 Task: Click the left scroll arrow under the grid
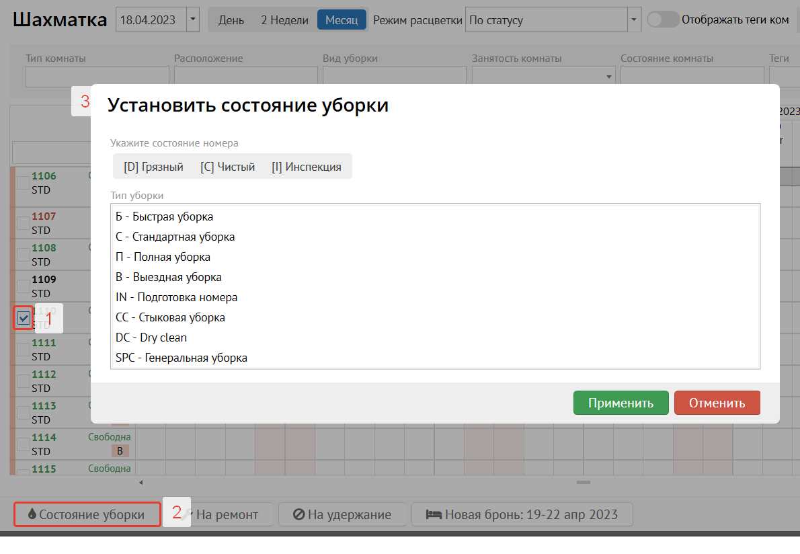(141, 482)
